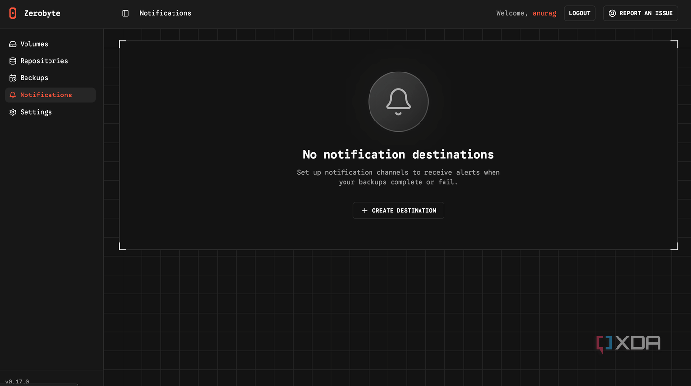Click the plus icon in Create Destination
The image size is (691, 386).
364,211
